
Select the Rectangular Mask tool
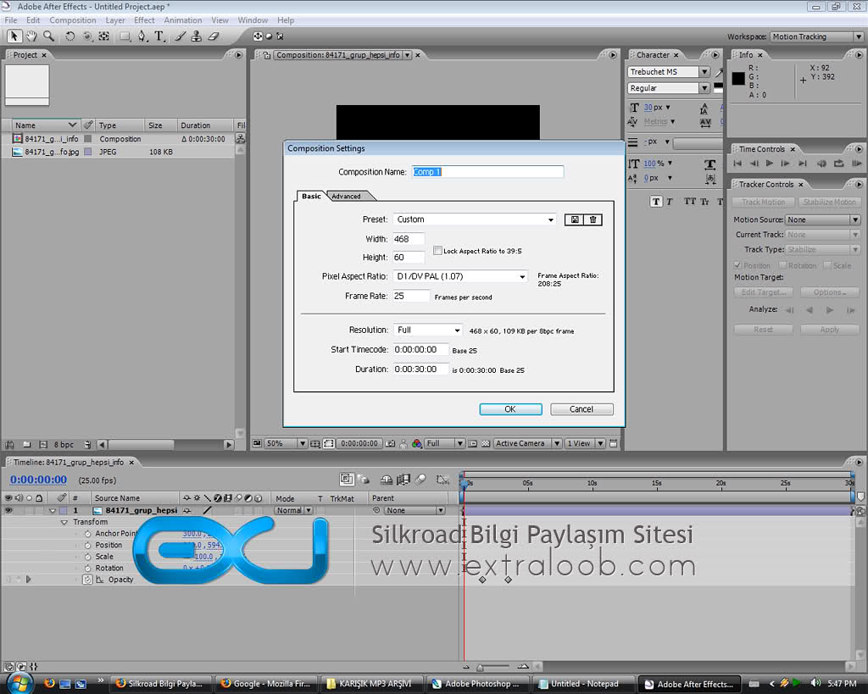tap(125, 36)
